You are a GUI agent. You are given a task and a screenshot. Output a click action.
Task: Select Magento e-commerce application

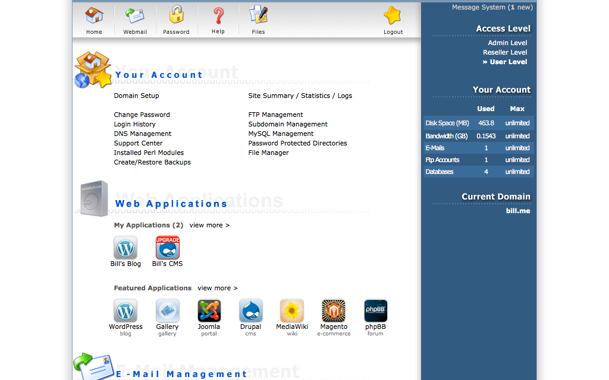[x=334, y=311]
